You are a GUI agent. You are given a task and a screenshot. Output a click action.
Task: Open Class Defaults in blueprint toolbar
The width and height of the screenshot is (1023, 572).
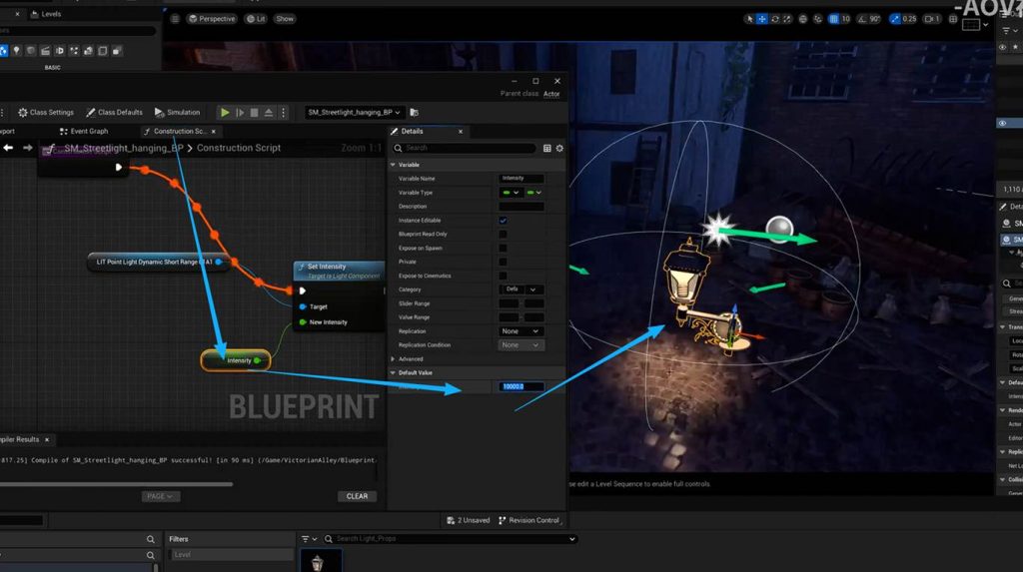[x=114, y=113]
